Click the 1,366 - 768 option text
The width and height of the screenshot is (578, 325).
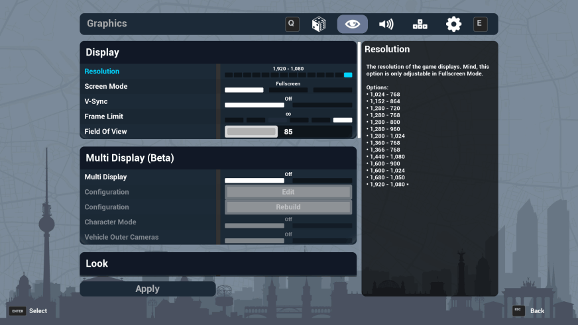[x=385, y=150]
